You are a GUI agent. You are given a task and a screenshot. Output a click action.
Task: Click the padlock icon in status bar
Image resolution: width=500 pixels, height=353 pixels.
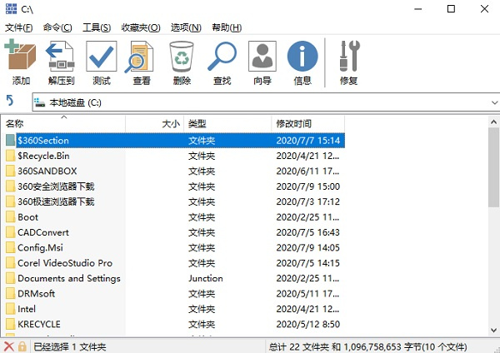22,346
